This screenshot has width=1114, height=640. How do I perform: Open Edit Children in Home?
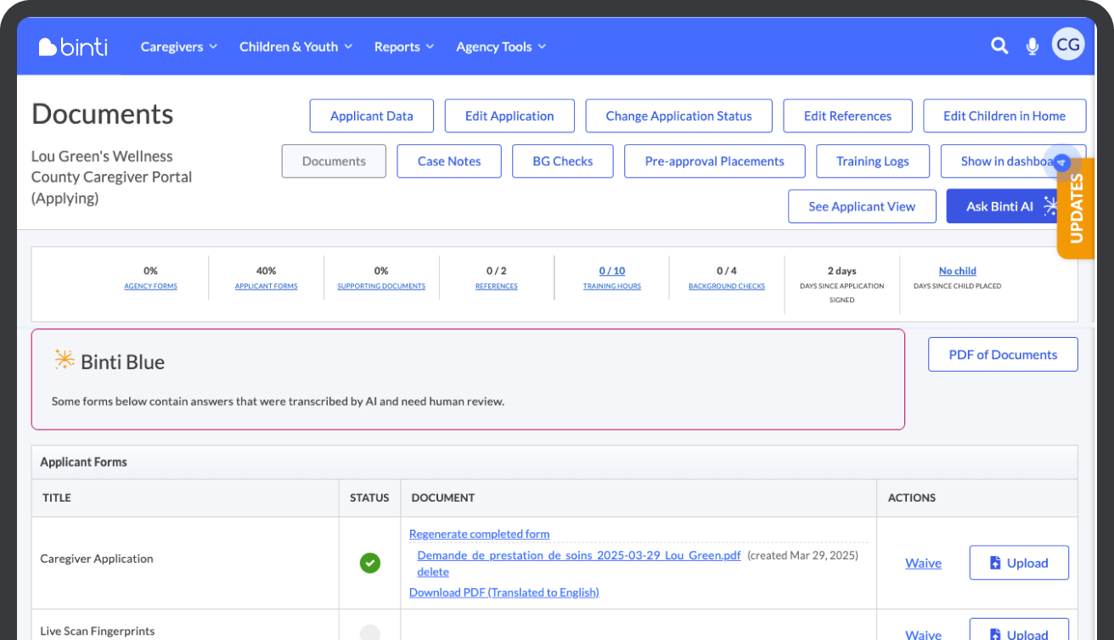click(x=1004, y=116)
